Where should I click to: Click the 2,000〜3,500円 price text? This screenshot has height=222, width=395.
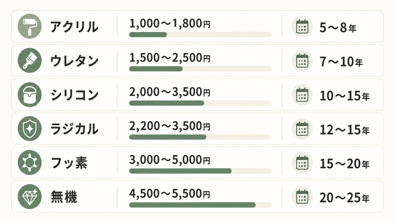(170, 92)
